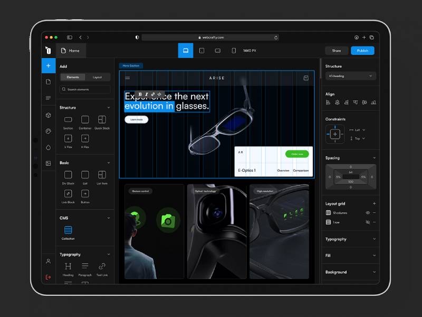Viewport: 422px width, 317px height.
Task: Select the Link Block element
Action: pyautogui.click(x=68, y=196)
